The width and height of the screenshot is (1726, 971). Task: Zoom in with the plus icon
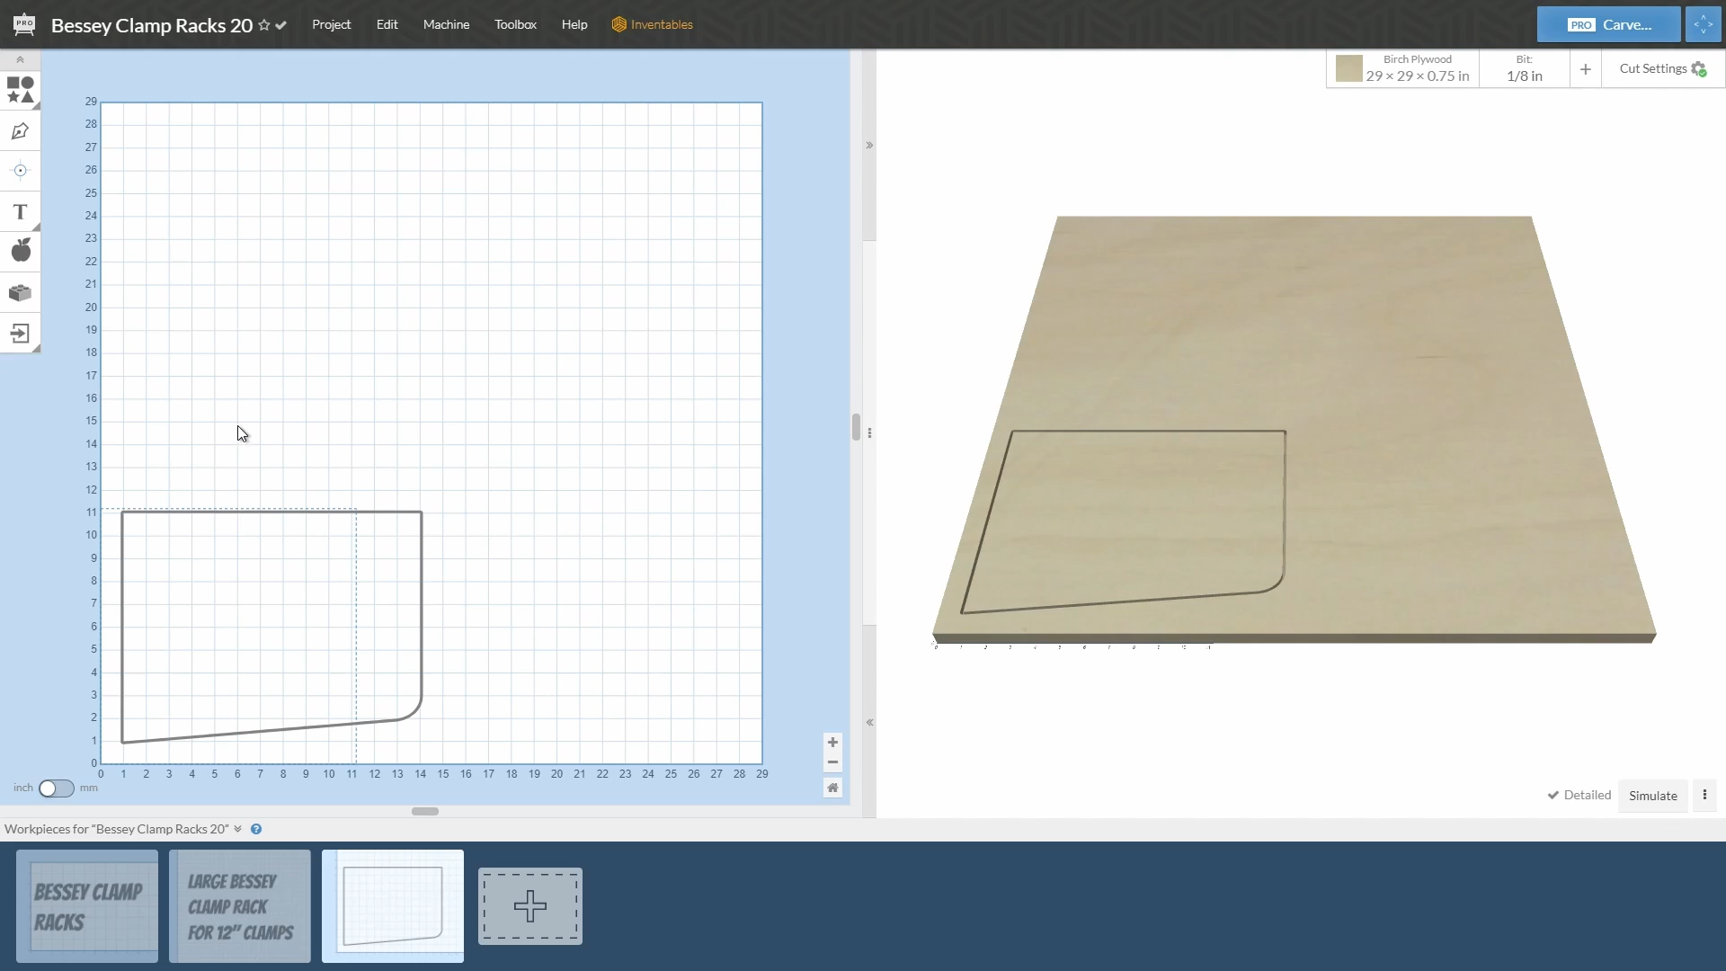pos(832,743)
